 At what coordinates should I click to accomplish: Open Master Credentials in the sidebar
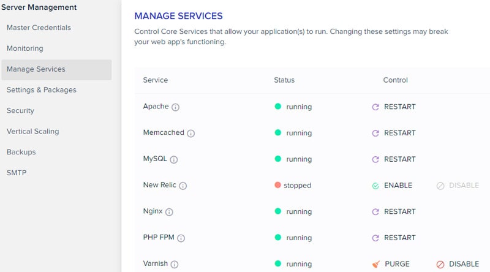[x=39, y=28]
